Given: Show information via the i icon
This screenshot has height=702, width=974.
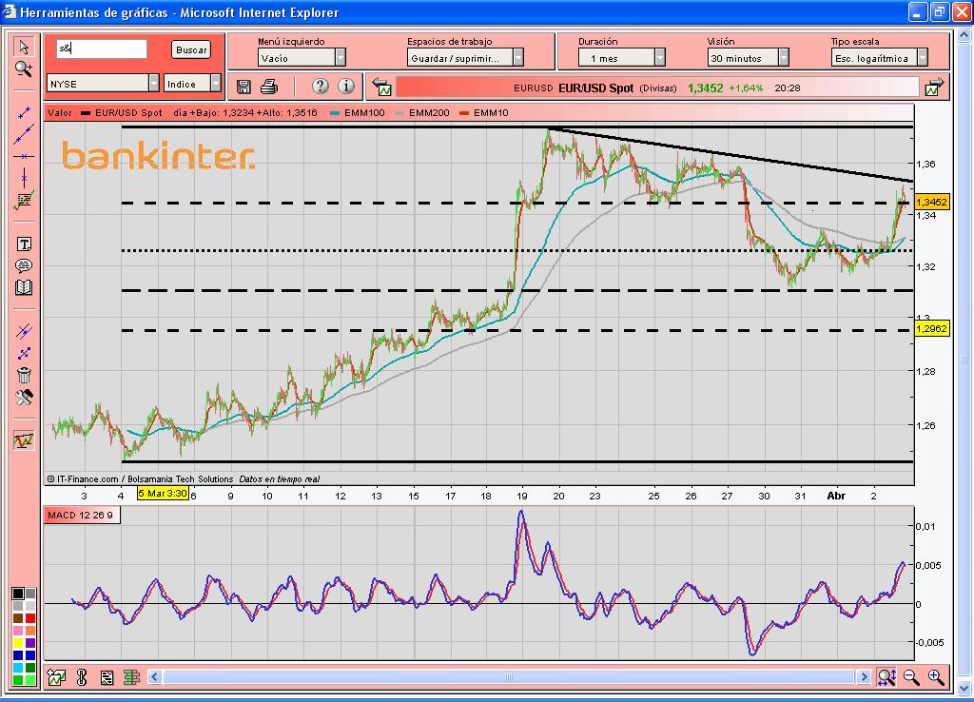Looking at the screenshot, I should point(346,87).
